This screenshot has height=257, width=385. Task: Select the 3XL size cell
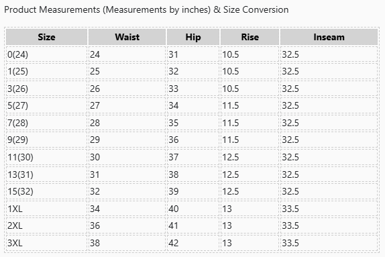(x=47, y=243)
